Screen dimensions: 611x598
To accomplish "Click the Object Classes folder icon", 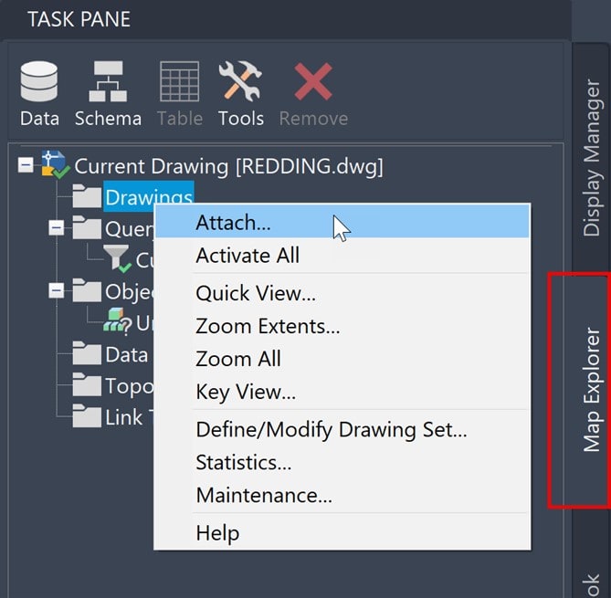I will 87,290.
